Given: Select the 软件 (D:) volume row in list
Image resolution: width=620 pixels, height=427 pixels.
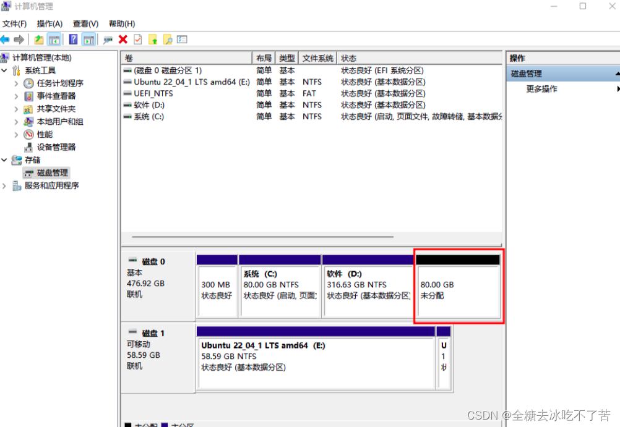Looking at the screenshot, I should (149, 105).
